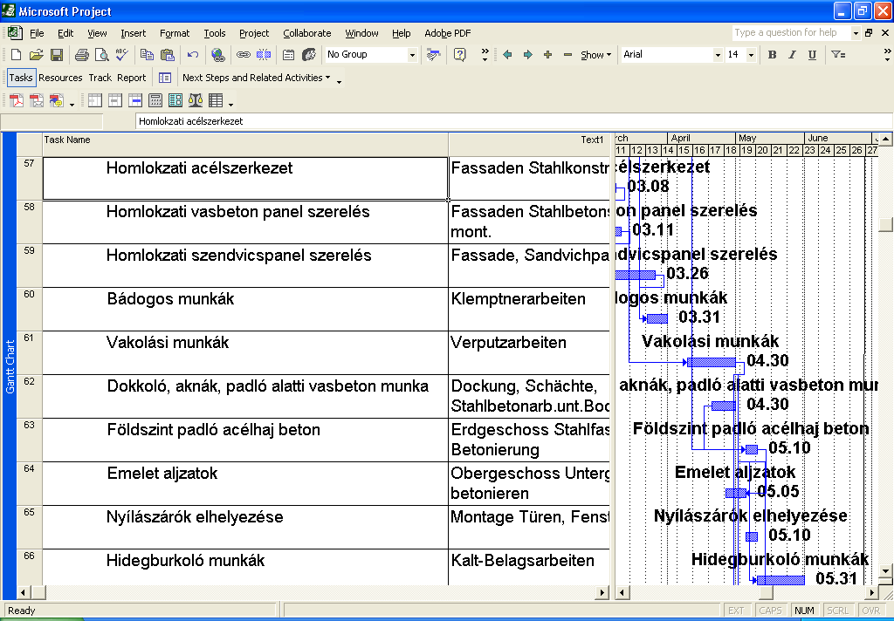Convert to PDF and email icon
Screen dimensions: 894x621
[x=37, y=101]
